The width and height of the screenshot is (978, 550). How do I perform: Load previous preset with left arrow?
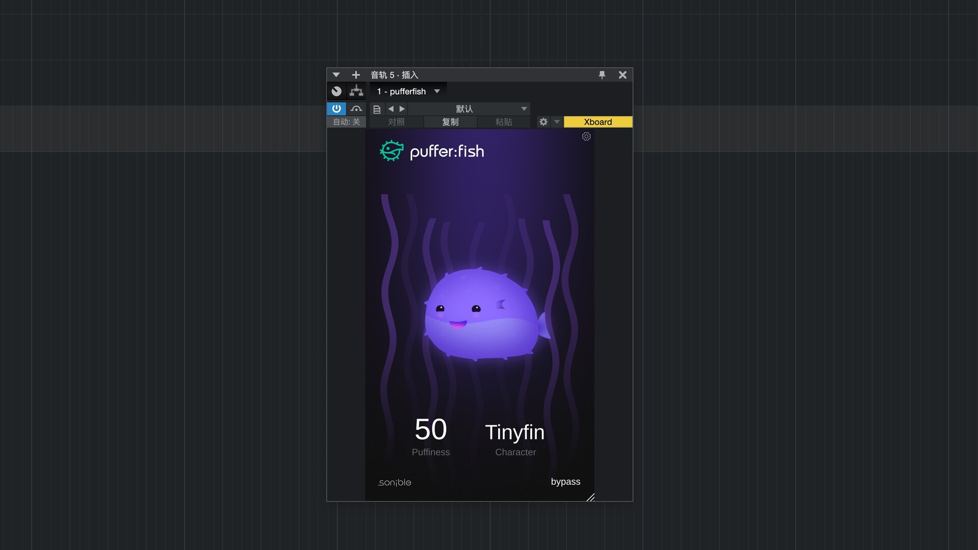[391, 108]
